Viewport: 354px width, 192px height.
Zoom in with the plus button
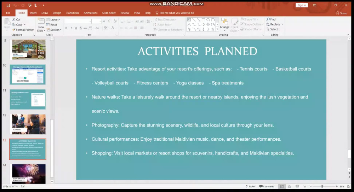click(x=337, y=186)
